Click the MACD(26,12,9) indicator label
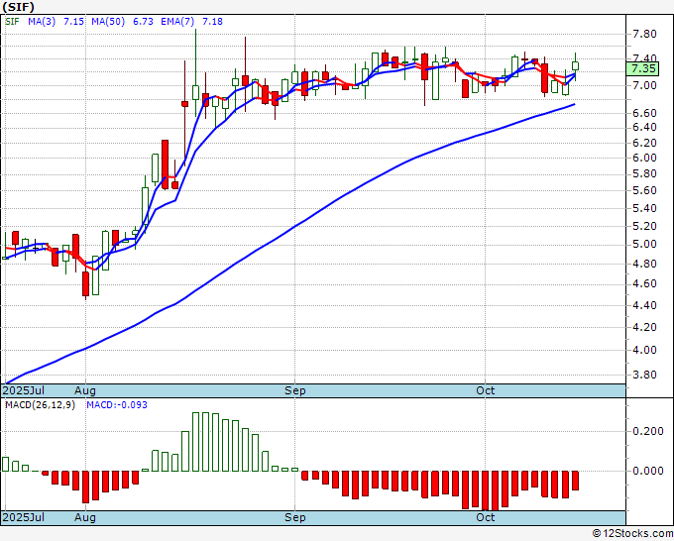The image size is (674, 541). [40, 405]
